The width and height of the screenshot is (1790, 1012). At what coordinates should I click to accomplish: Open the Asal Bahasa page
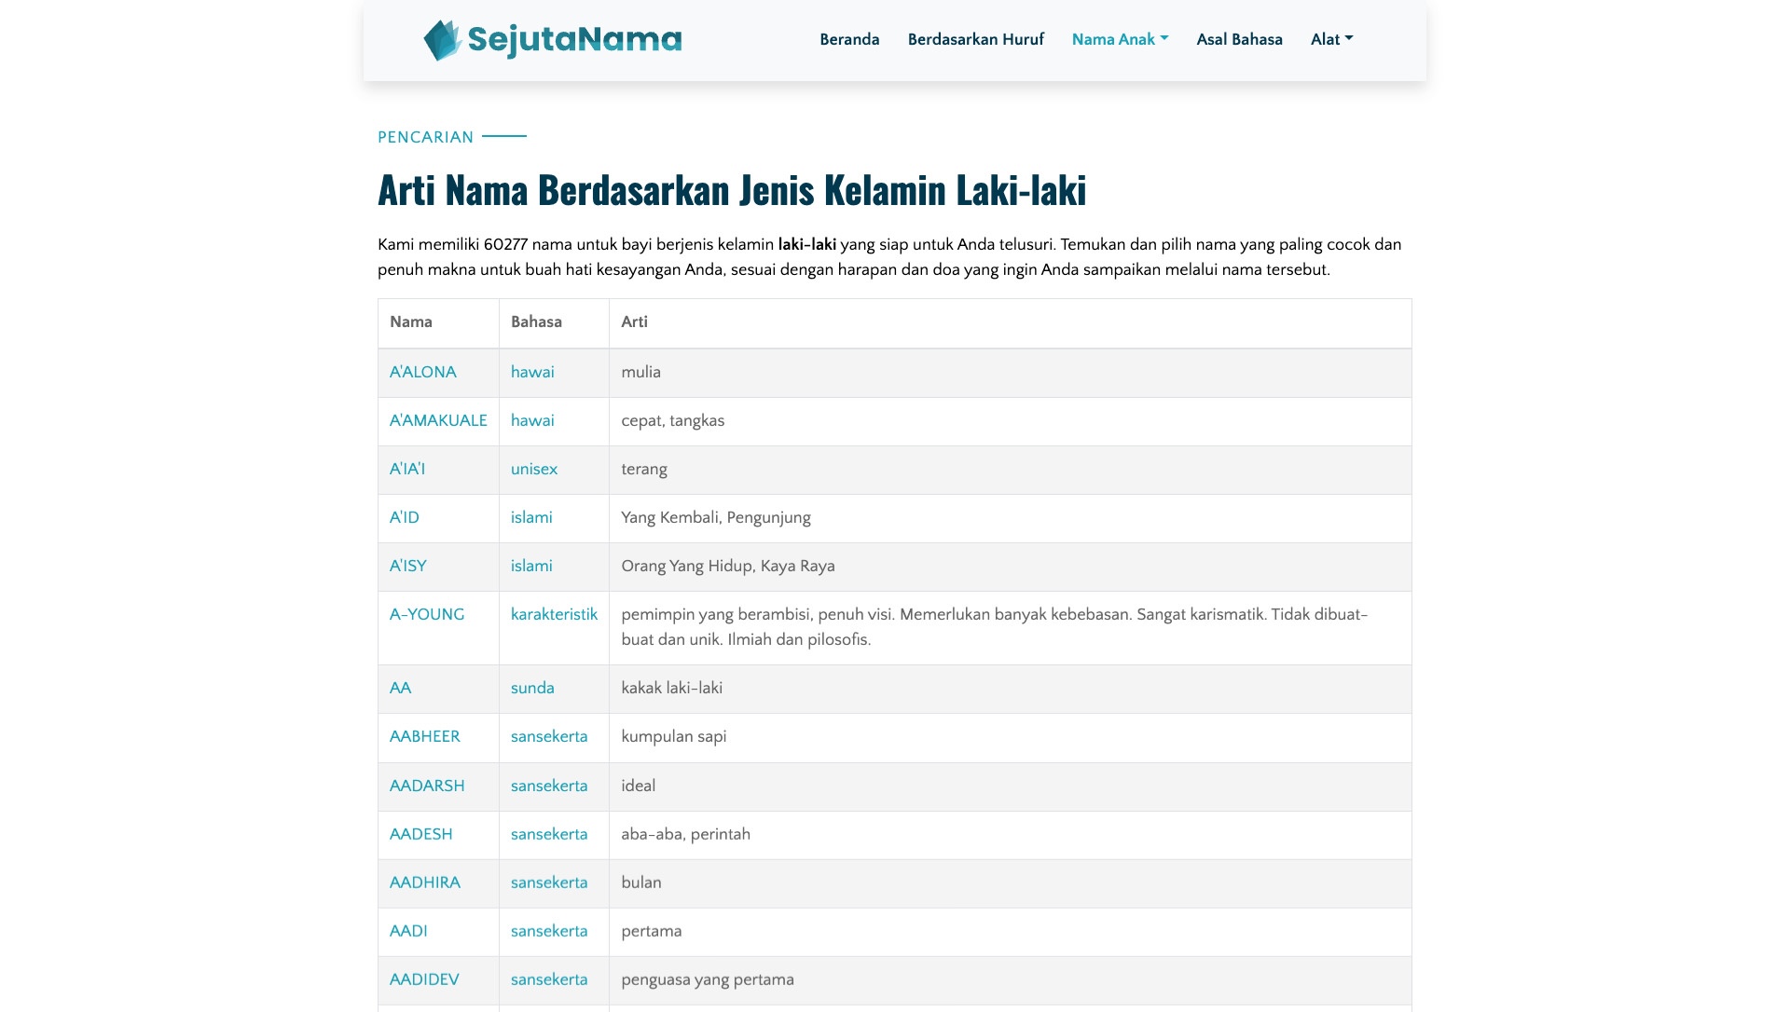[x=1239, y=39]
